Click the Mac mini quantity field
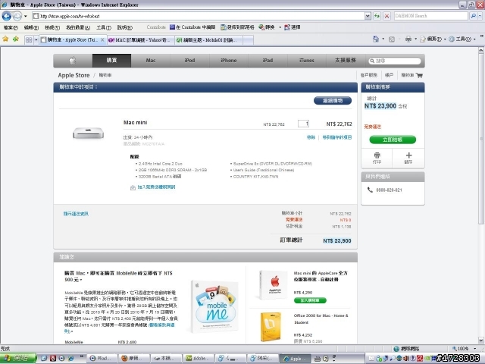Viewport: 485px width, 364px height. pos(303,124)
